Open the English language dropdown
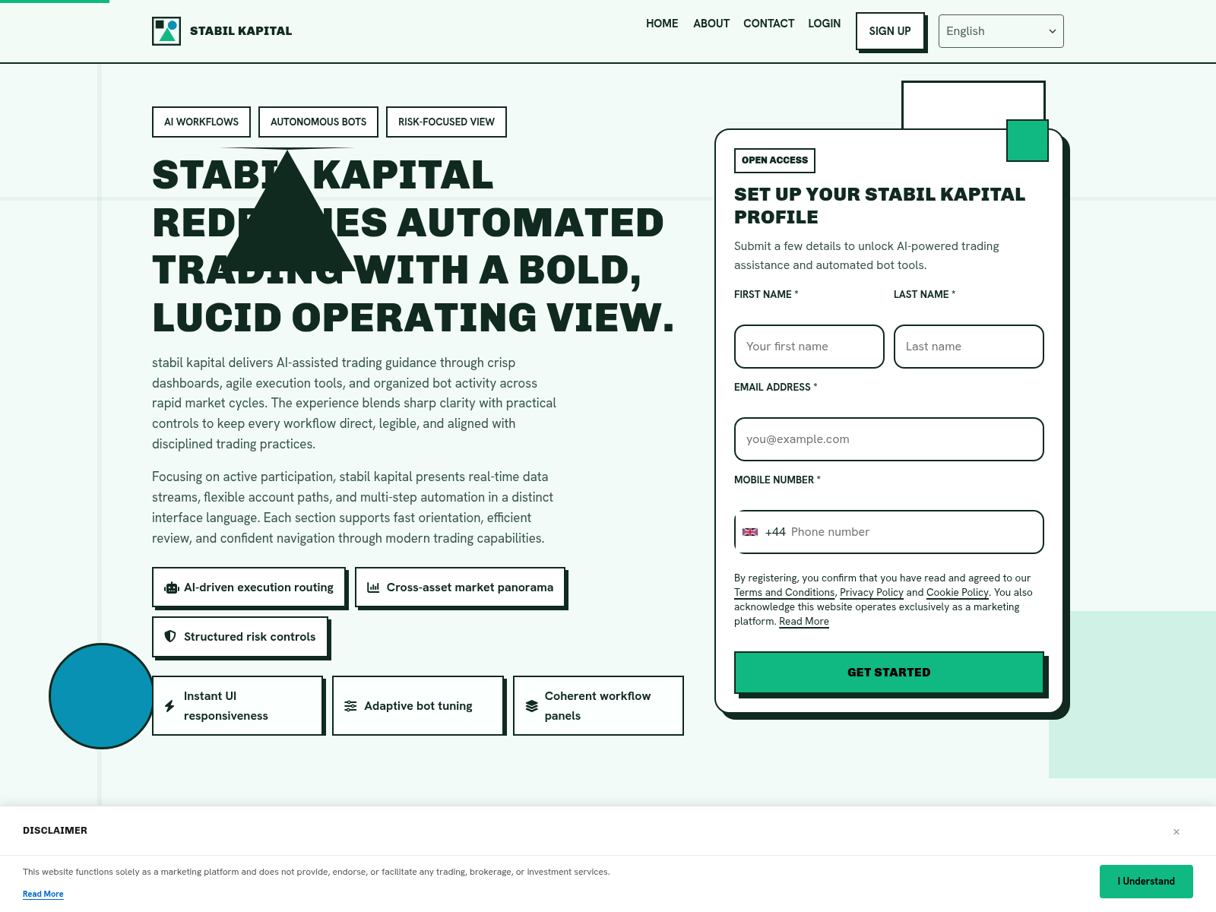 pos(1001,31)
